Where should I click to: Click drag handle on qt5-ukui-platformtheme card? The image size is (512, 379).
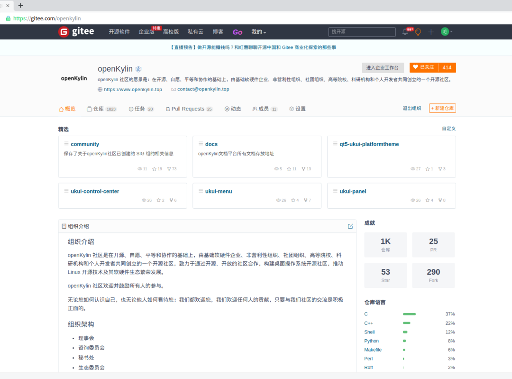[x=335, y=143]
